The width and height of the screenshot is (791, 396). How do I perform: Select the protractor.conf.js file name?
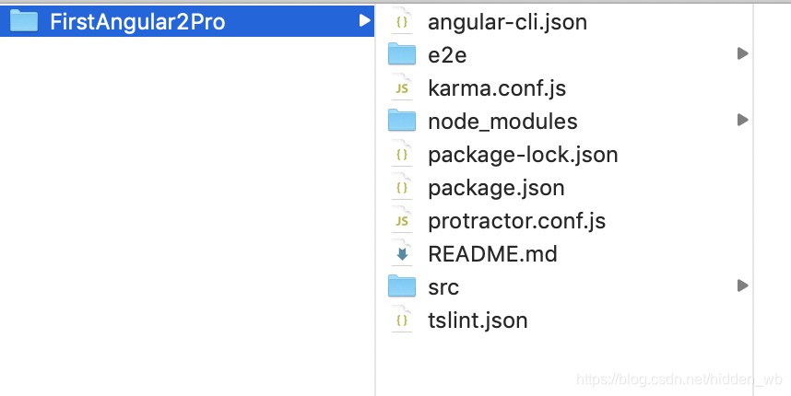coord(516,221)
